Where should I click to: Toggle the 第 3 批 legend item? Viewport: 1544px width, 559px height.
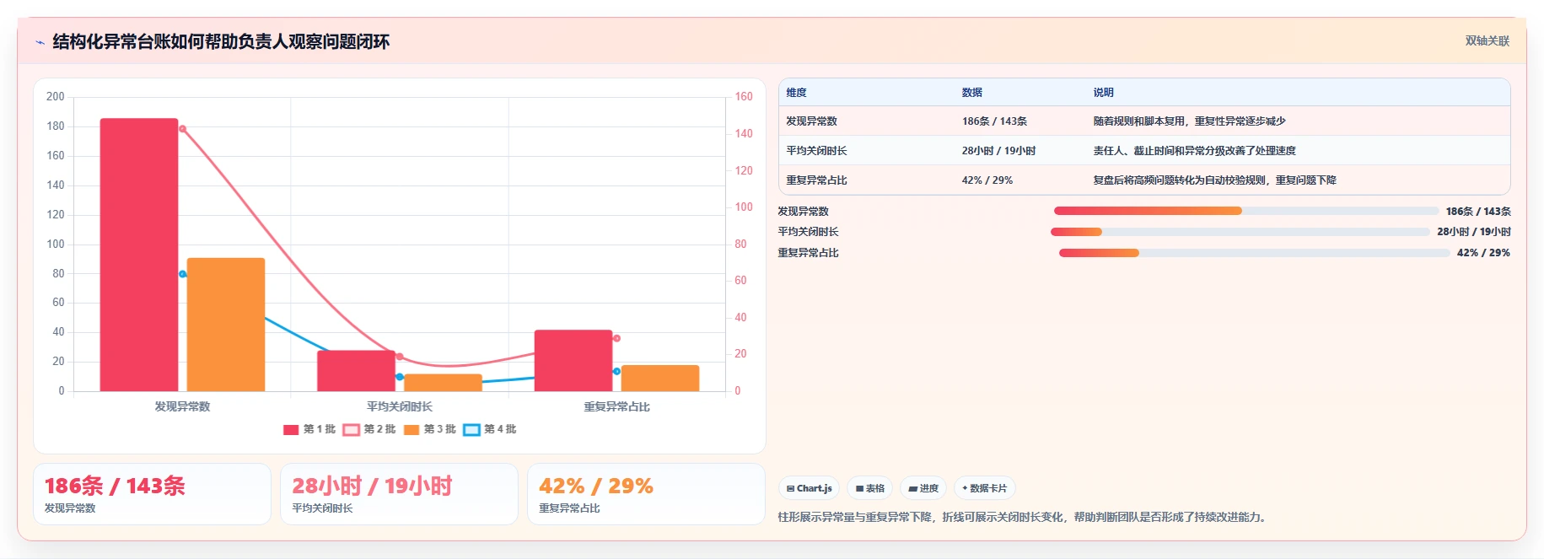point(430,429)
